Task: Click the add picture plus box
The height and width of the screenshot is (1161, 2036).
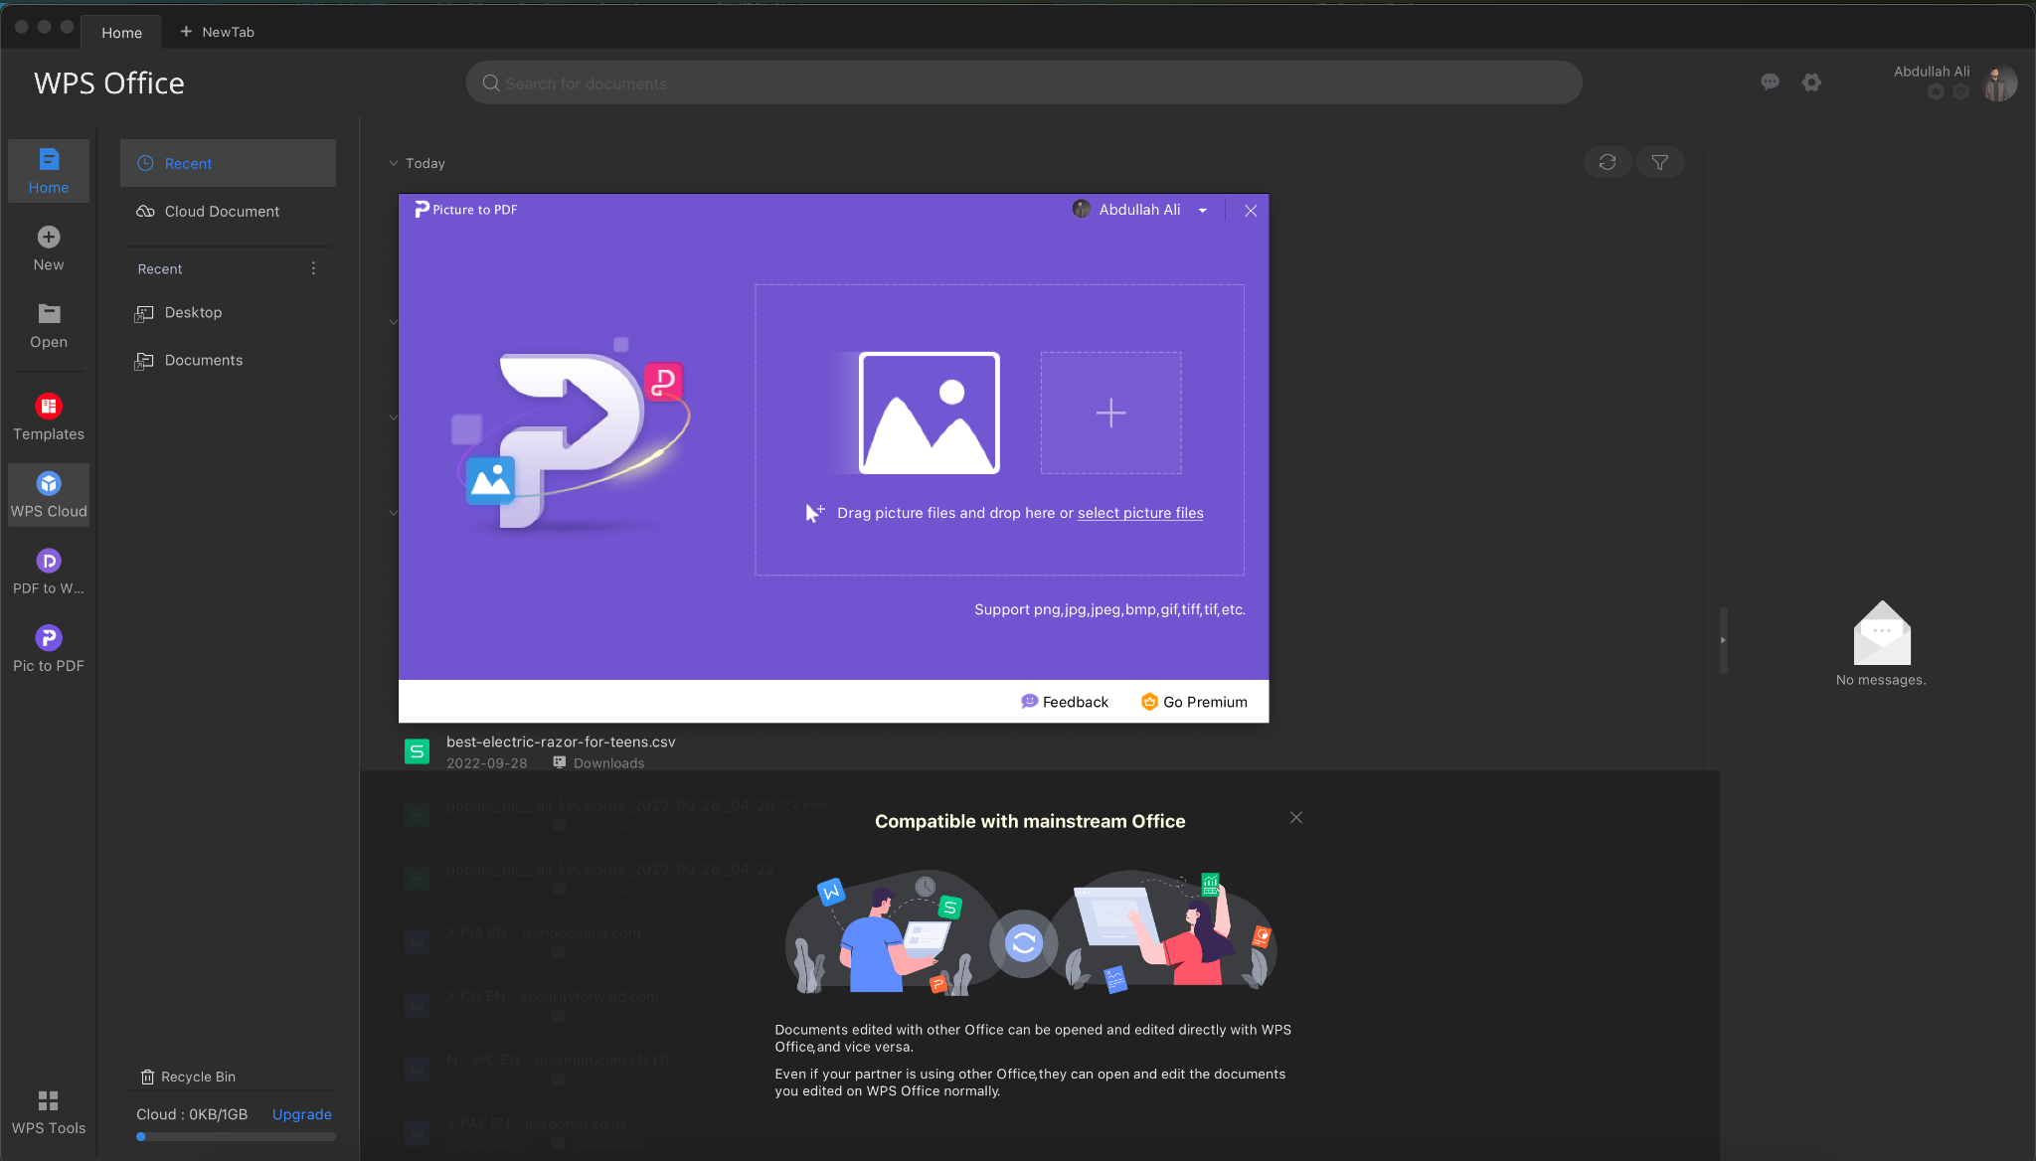Action: [1110, 413]
